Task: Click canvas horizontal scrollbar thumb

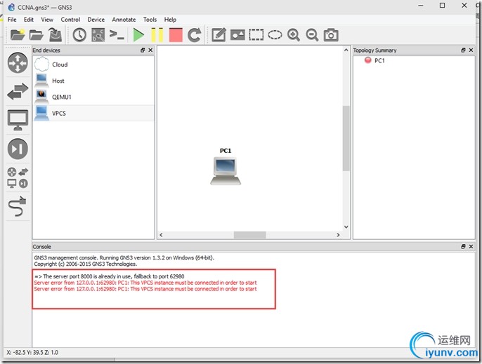Action: pyautogui.click(x=249, y=235)
